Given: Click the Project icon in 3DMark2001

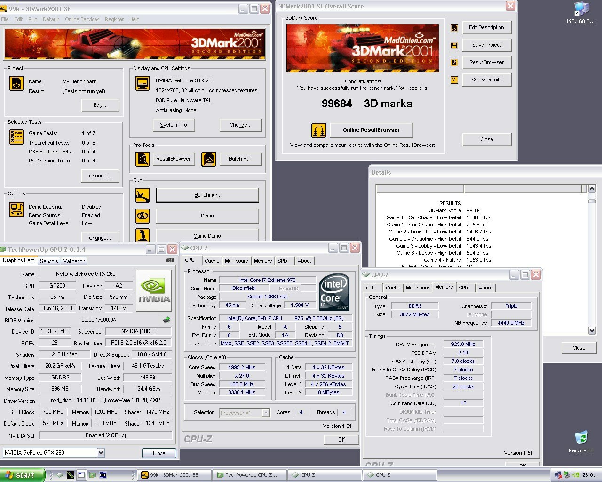Looking at the screenshot, I should (16, 83).
